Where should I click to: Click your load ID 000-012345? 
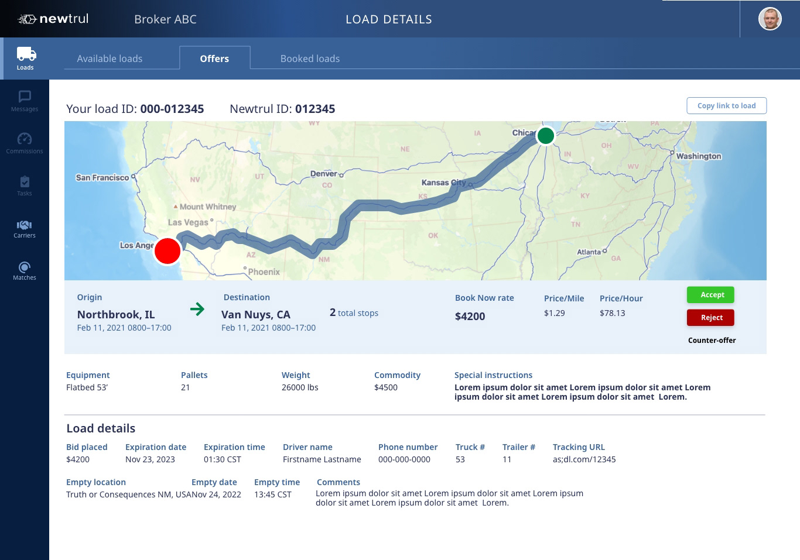(172, 109)
